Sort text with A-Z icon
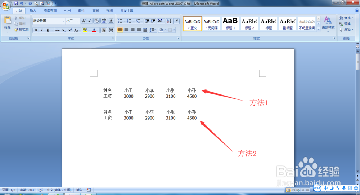 tap(169, 21)
